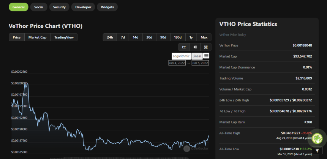Open the Widgets tab

[x=107, y=7]
